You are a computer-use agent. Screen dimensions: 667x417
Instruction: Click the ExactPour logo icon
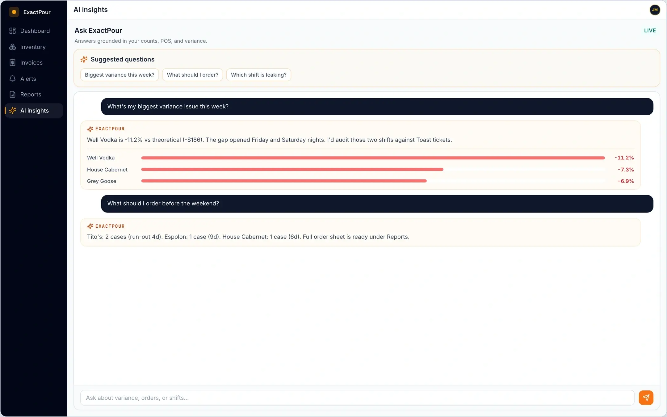(14, 12)
